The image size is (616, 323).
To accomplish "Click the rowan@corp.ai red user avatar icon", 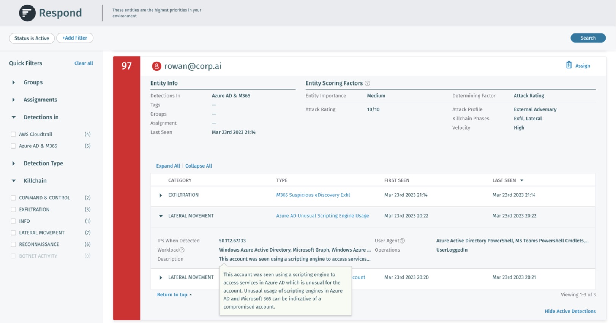I will (x=156, y=66).
